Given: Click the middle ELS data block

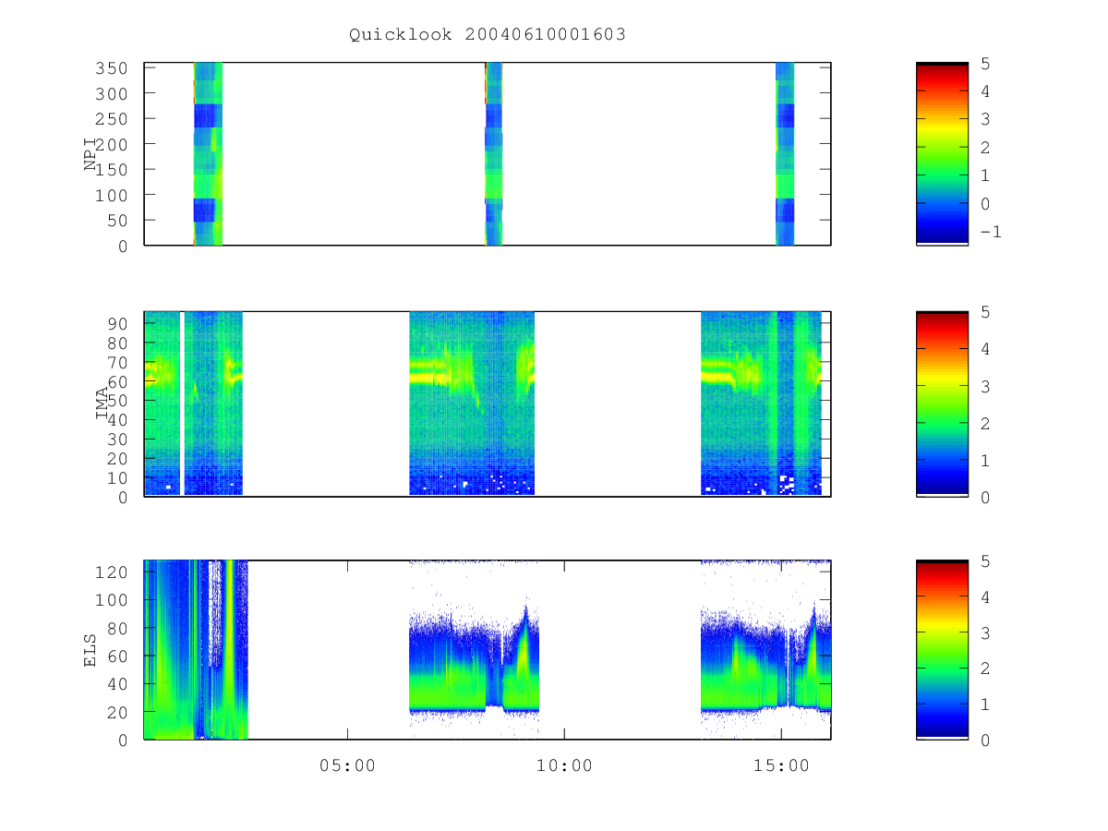Looking at the screenshot, I should click(474, 650).
